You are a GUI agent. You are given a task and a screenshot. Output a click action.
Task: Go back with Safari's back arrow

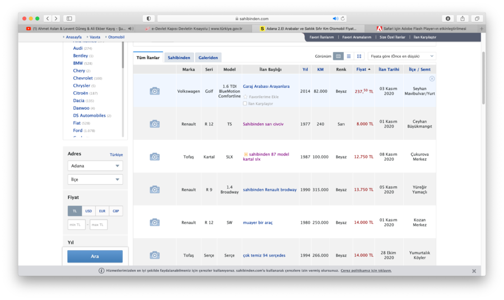pyautogui.click(x=48, y=18)
